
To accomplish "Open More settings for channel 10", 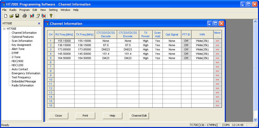I will click(217, 80).
